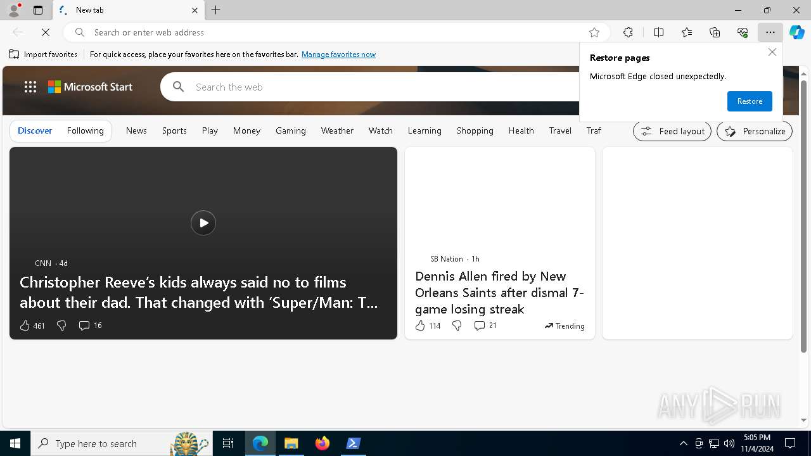Click the scrollbar down arrow
This screenshot has height=456, width=811.
tap(803, 420)
